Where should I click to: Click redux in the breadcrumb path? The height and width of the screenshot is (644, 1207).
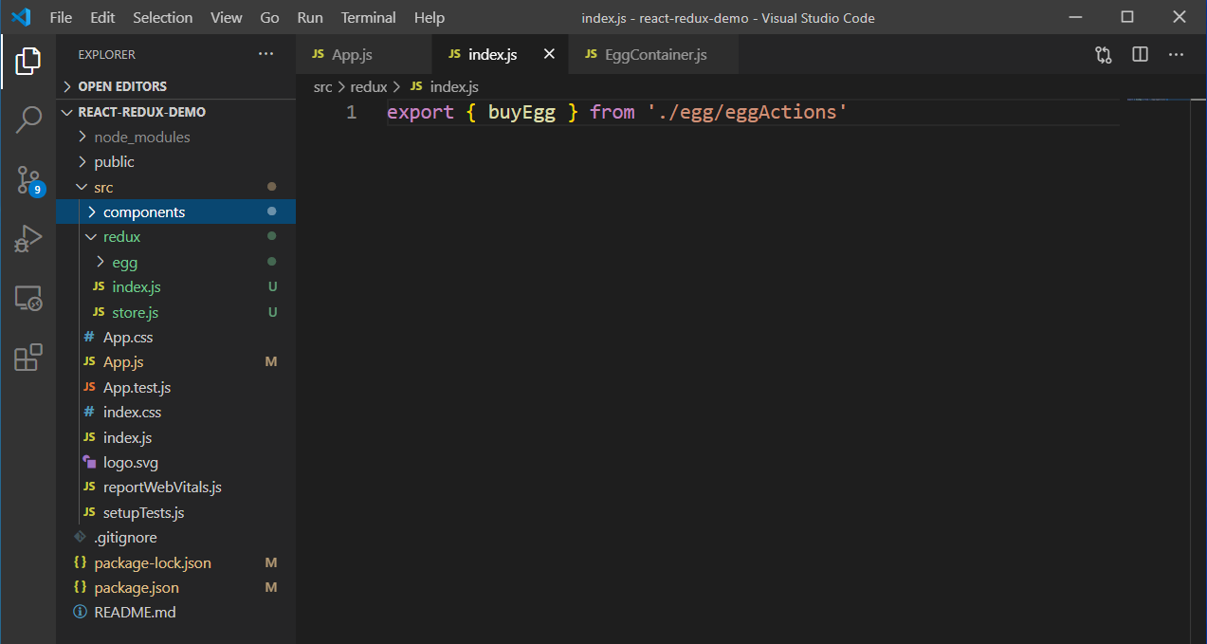(x=369, y=86)
